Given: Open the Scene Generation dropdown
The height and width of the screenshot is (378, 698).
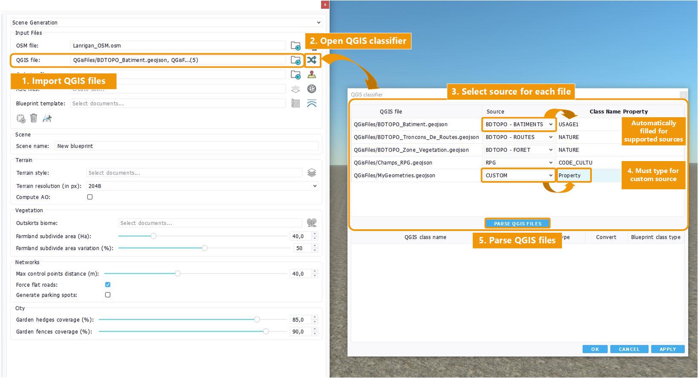Looking at the screenshot, I should click(x=166, y=23).
